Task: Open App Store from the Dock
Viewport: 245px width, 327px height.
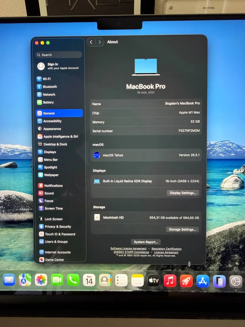Action: [203, 281]
